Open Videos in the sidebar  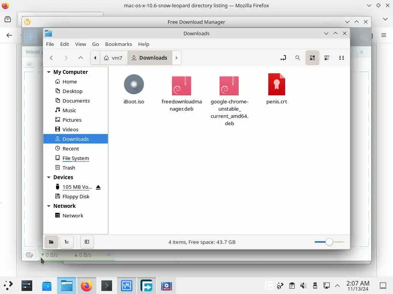(x=76, y=129)
